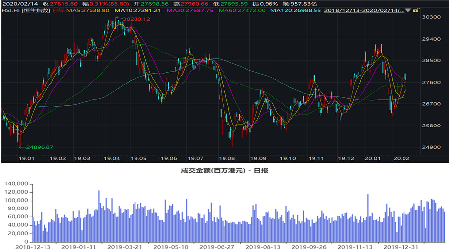Image resolution: width=449 pixels, height=251 pixels.
Task: Select the HSI.HI [恒生指数] label
Action: pos(26,10)
